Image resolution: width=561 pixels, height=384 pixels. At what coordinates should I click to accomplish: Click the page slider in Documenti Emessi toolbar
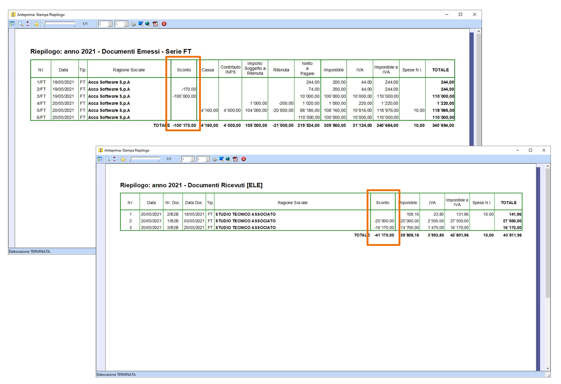(x=60, y=24)
